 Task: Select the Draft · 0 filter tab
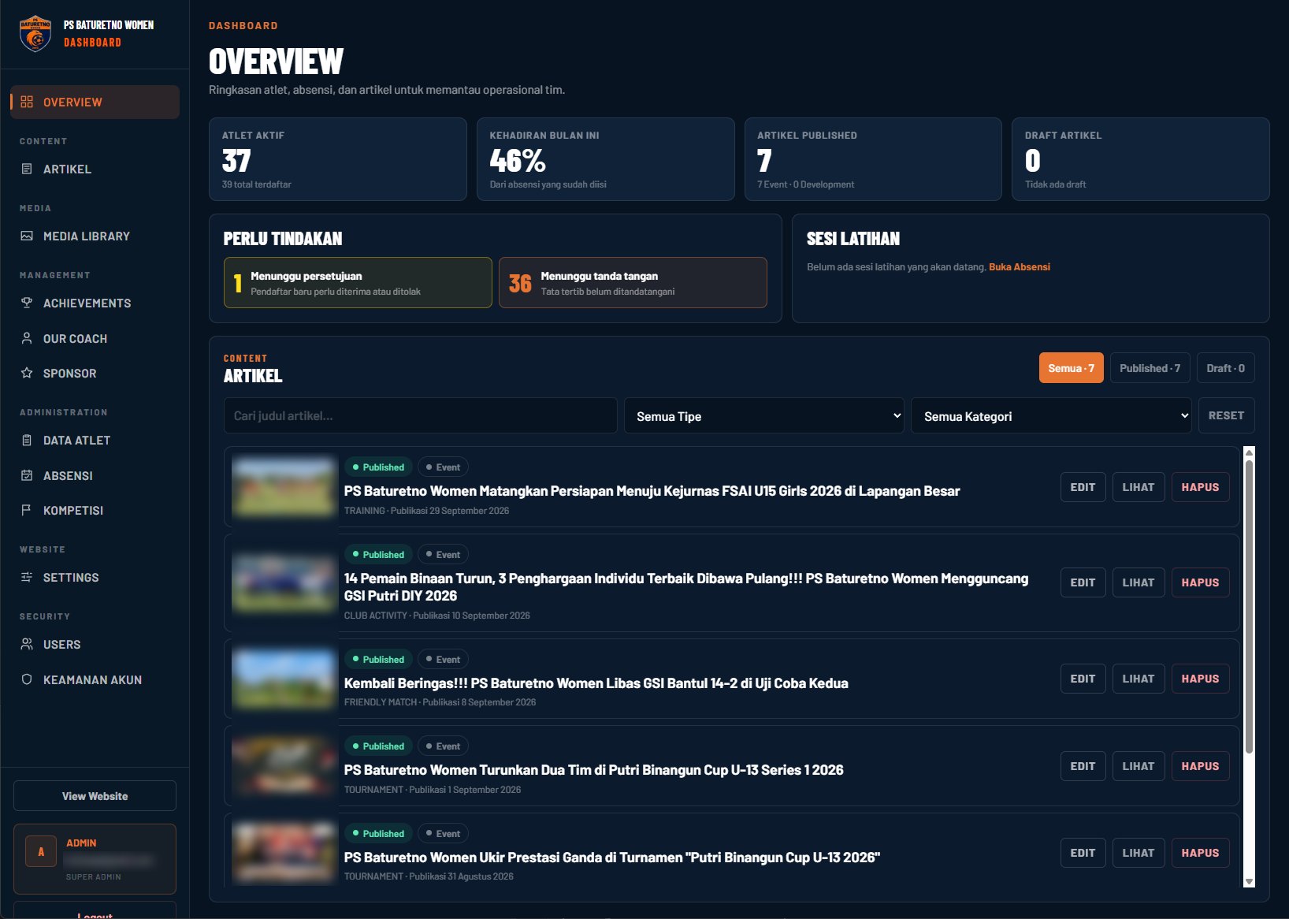point(1225,368)
